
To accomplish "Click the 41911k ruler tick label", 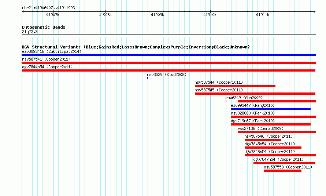I will [263, 15].
